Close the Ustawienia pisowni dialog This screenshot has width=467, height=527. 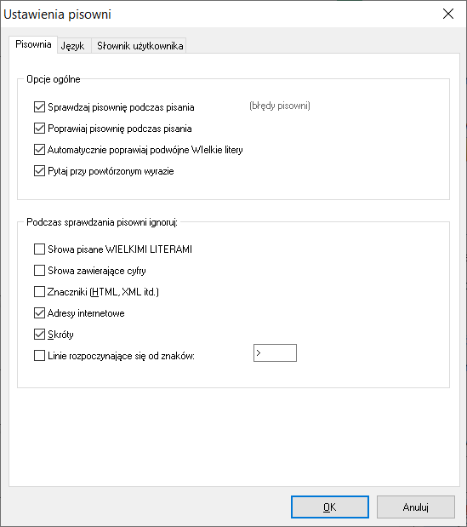[448, 14]
